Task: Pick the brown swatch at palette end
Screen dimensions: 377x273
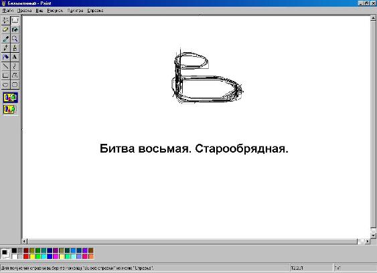Action: [91, 251]
